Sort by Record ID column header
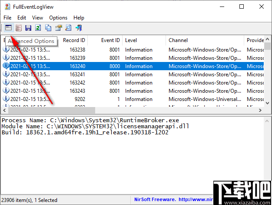The width and height of the screenshot is (272, 205). pyautogui.click(x=74, y=40)
